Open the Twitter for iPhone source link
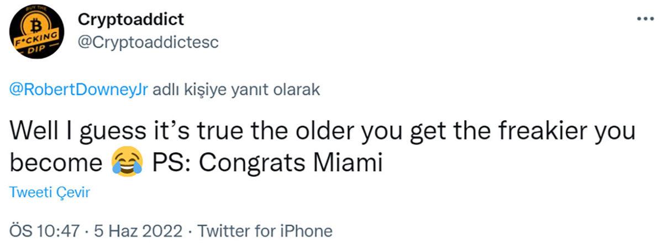The height and width of the screenshot is (246, 663). (x=265, y=231)
